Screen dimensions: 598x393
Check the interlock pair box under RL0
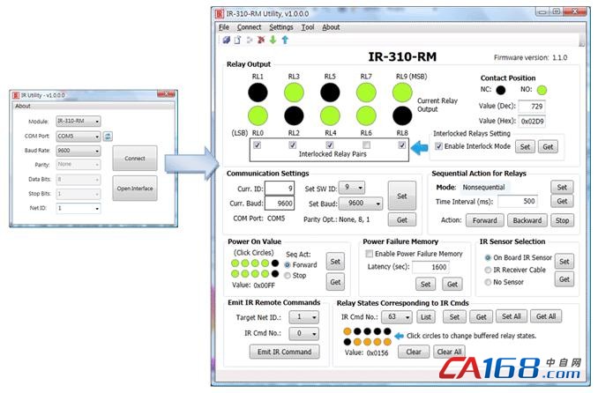258,145
